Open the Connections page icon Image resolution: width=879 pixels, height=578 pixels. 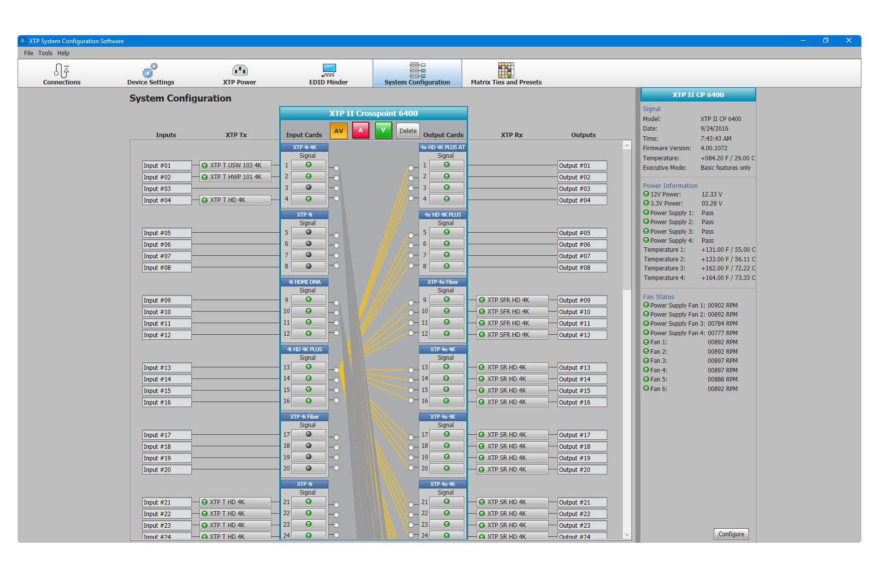click(x=62, y=70)
